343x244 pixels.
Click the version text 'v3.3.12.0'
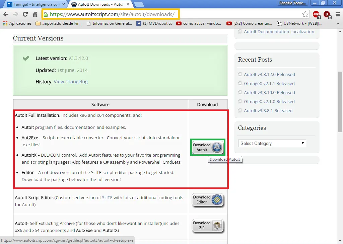(78, 58)
